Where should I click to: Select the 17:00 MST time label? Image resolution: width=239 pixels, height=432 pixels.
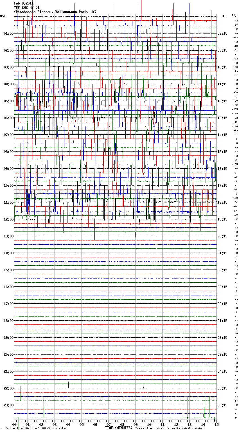(9, 304)
